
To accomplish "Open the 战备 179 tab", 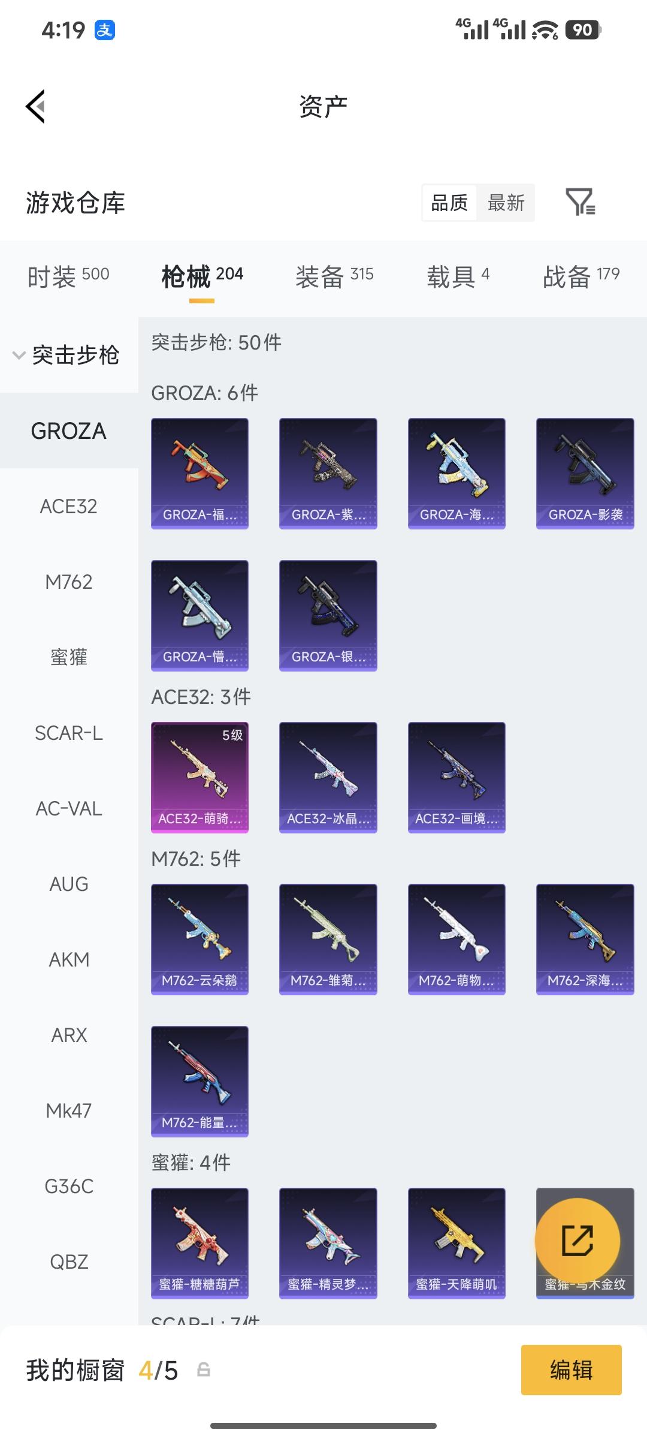I will [581, 276].
